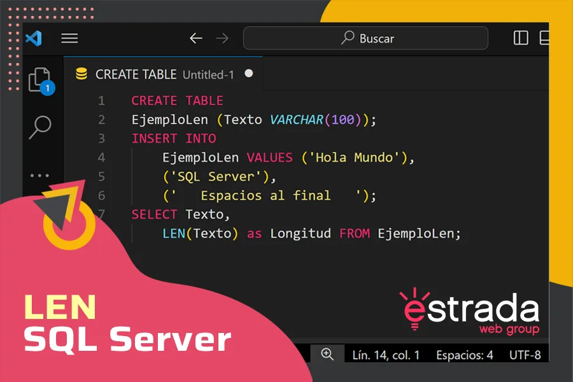Click the VS Code logo icon
Image resolution: width=573 pixels, height=382 pixels.
34,38
